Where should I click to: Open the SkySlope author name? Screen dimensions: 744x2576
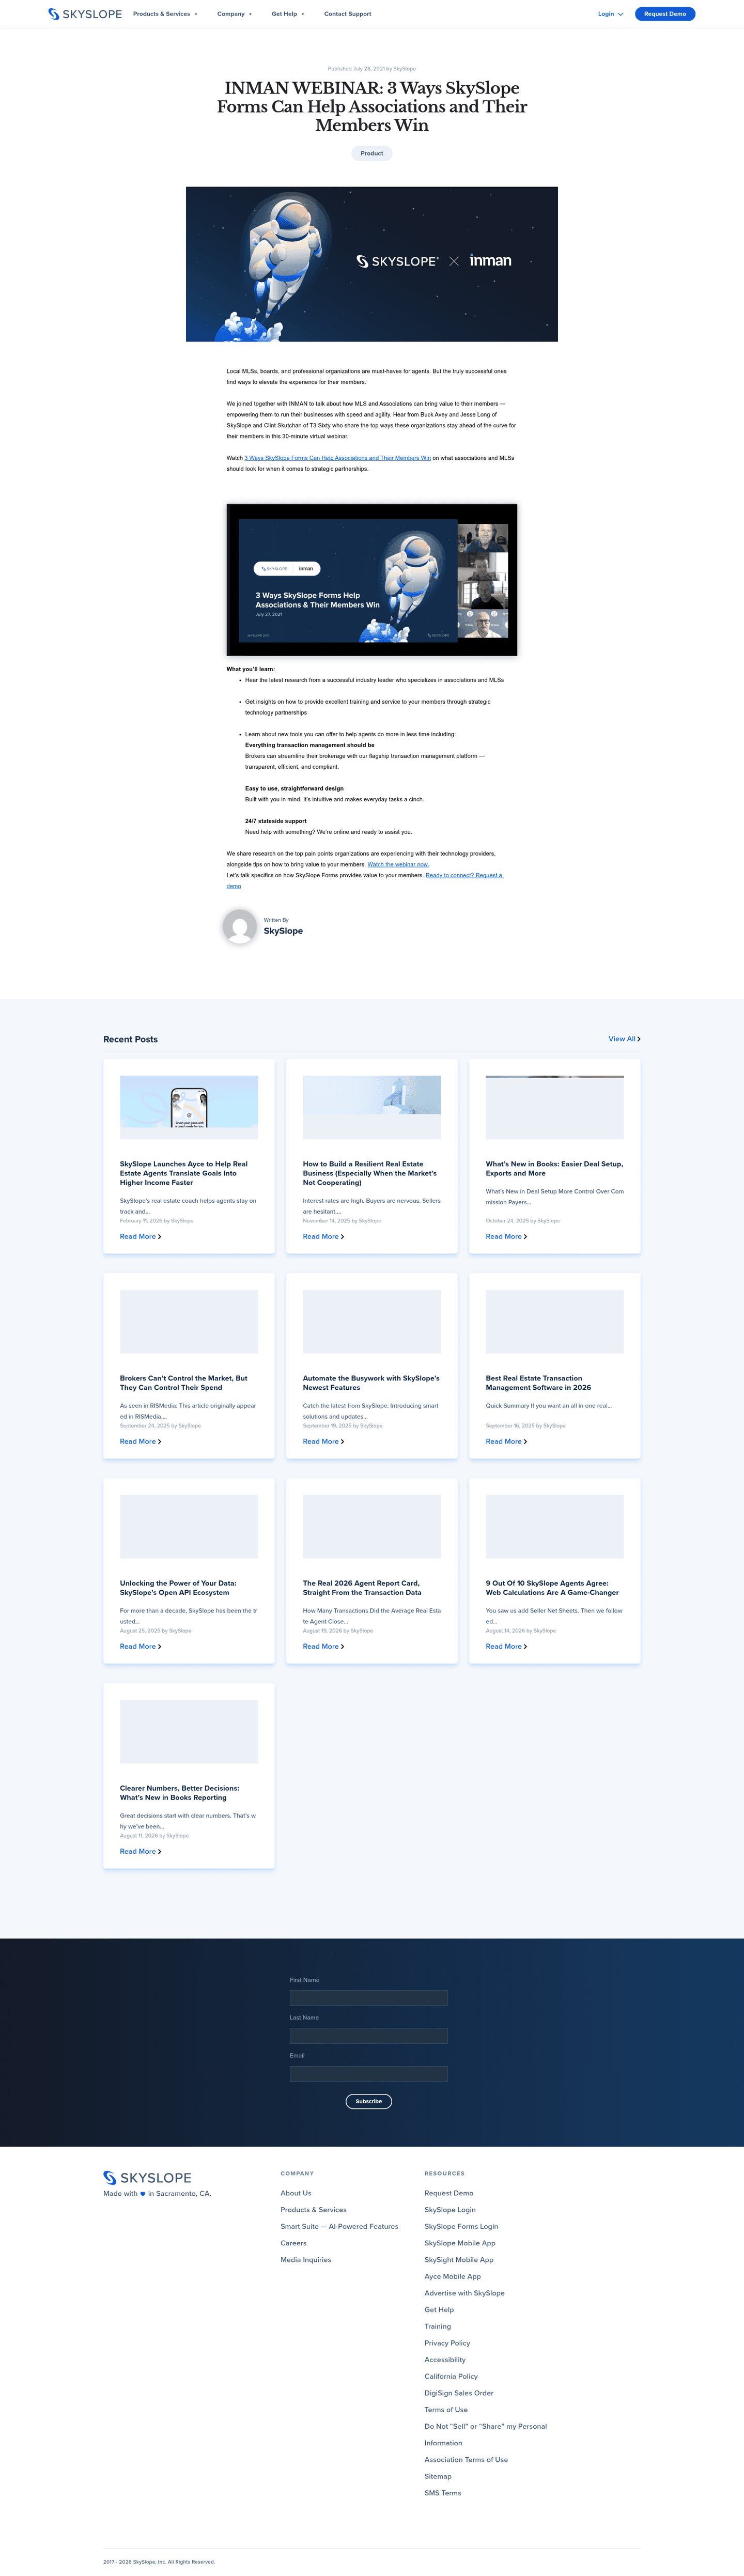(283, 931)
